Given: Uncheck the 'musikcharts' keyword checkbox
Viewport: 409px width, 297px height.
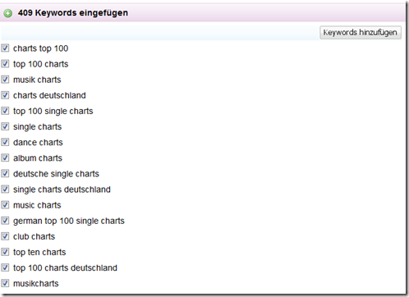Looking at the screenshot, I should pos(5,283).
